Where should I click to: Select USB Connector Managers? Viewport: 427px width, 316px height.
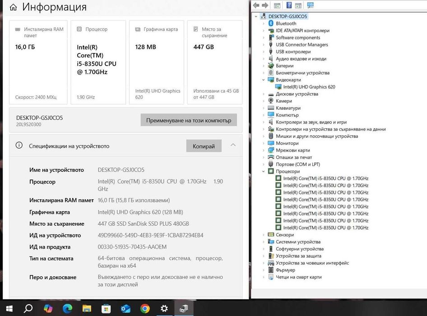pyautogui.click(x=302, y=44)
